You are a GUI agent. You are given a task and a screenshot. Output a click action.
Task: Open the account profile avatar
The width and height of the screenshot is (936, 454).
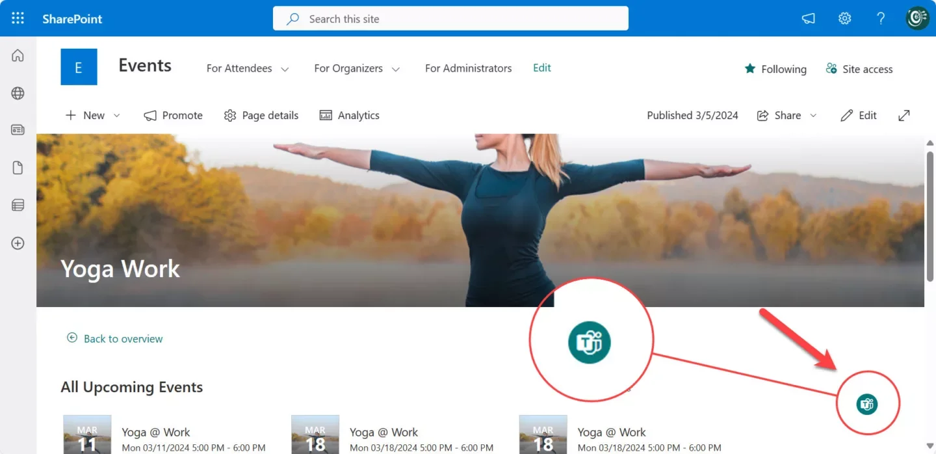[917, 18]
